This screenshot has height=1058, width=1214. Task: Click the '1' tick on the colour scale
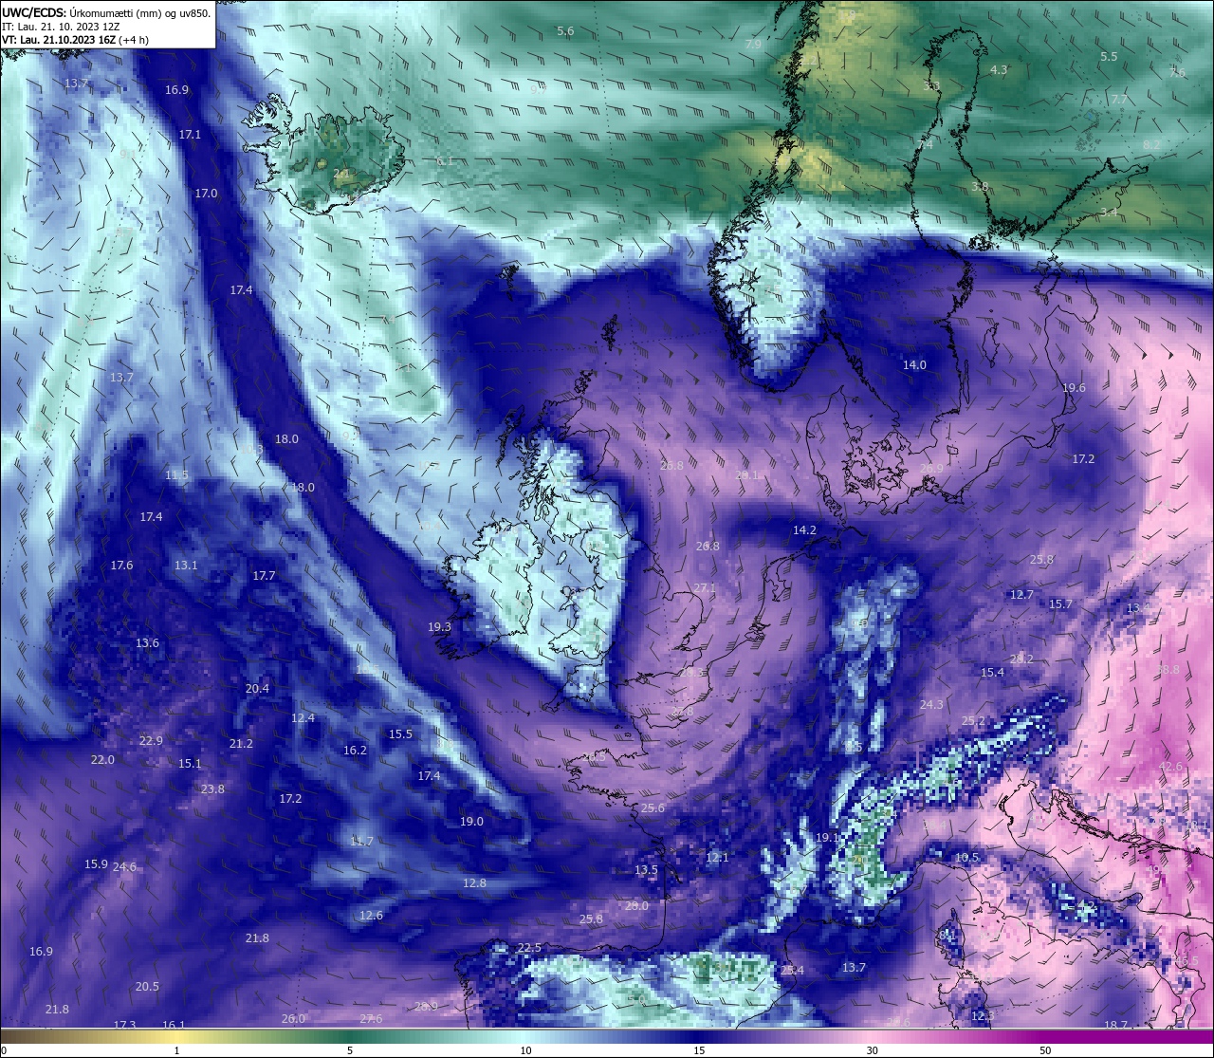click(177, 1050)
